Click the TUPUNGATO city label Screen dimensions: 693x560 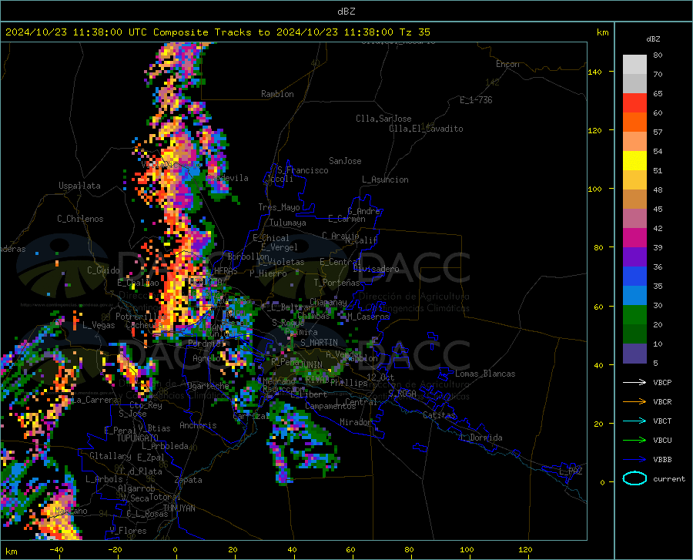tap(138, 438)
